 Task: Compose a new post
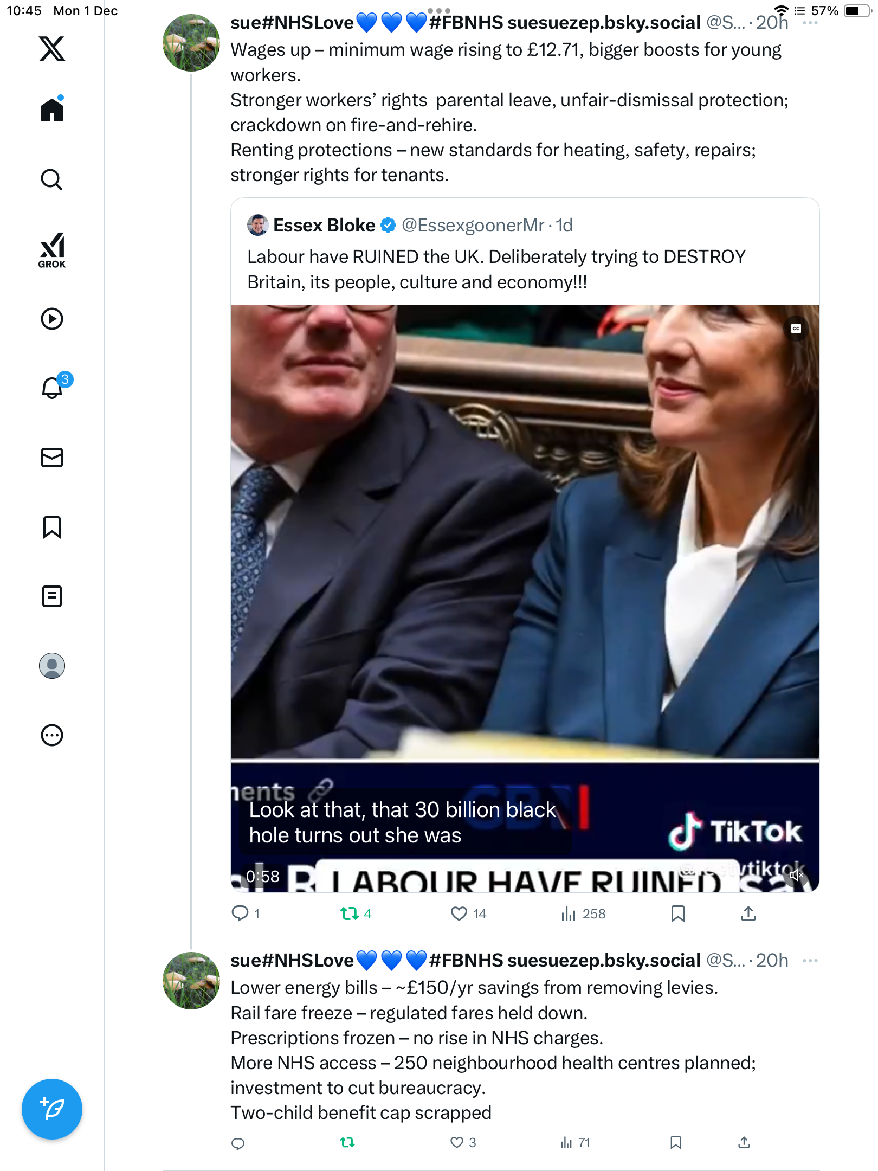pos(52,1109)
